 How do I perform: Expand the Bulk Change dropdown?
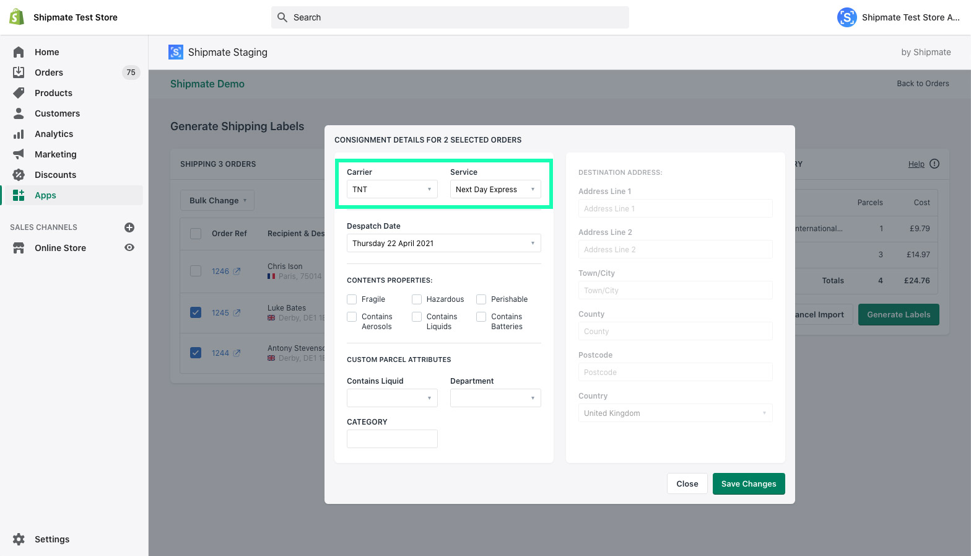pos(217,200)
